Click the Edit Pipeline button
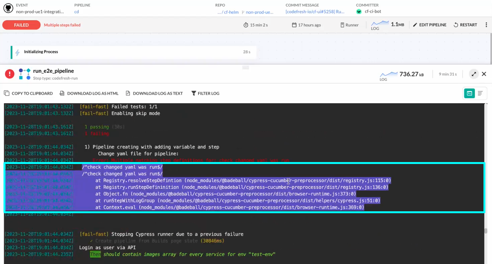This screenshot has height=264, width=492. (430, 25)
